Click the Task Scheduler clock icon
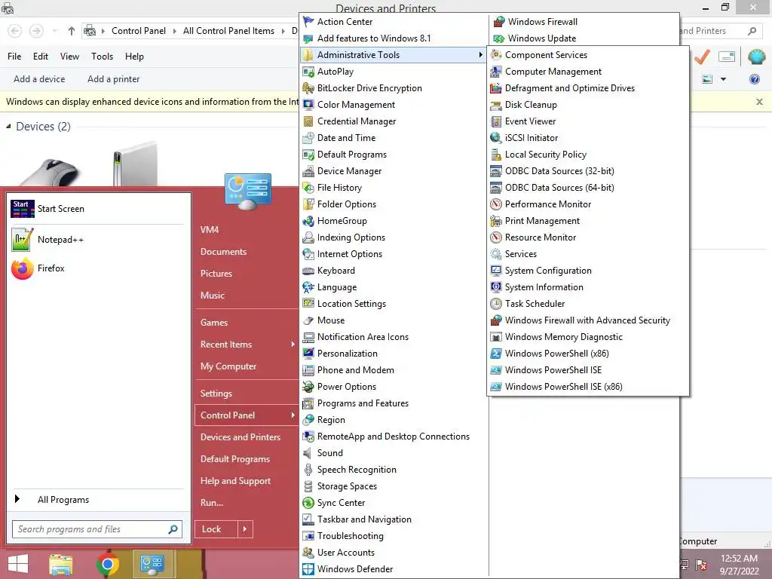The height and width of the screenshot is (579, 772). click(496, 304)
